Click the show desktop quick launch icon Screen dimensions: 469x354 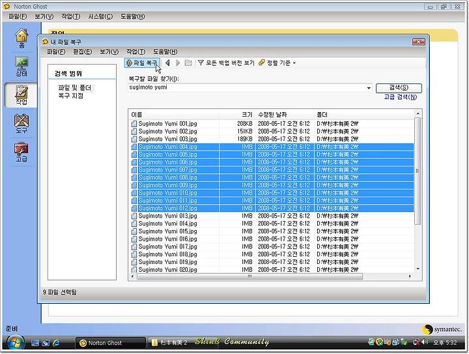pos(35,343)
